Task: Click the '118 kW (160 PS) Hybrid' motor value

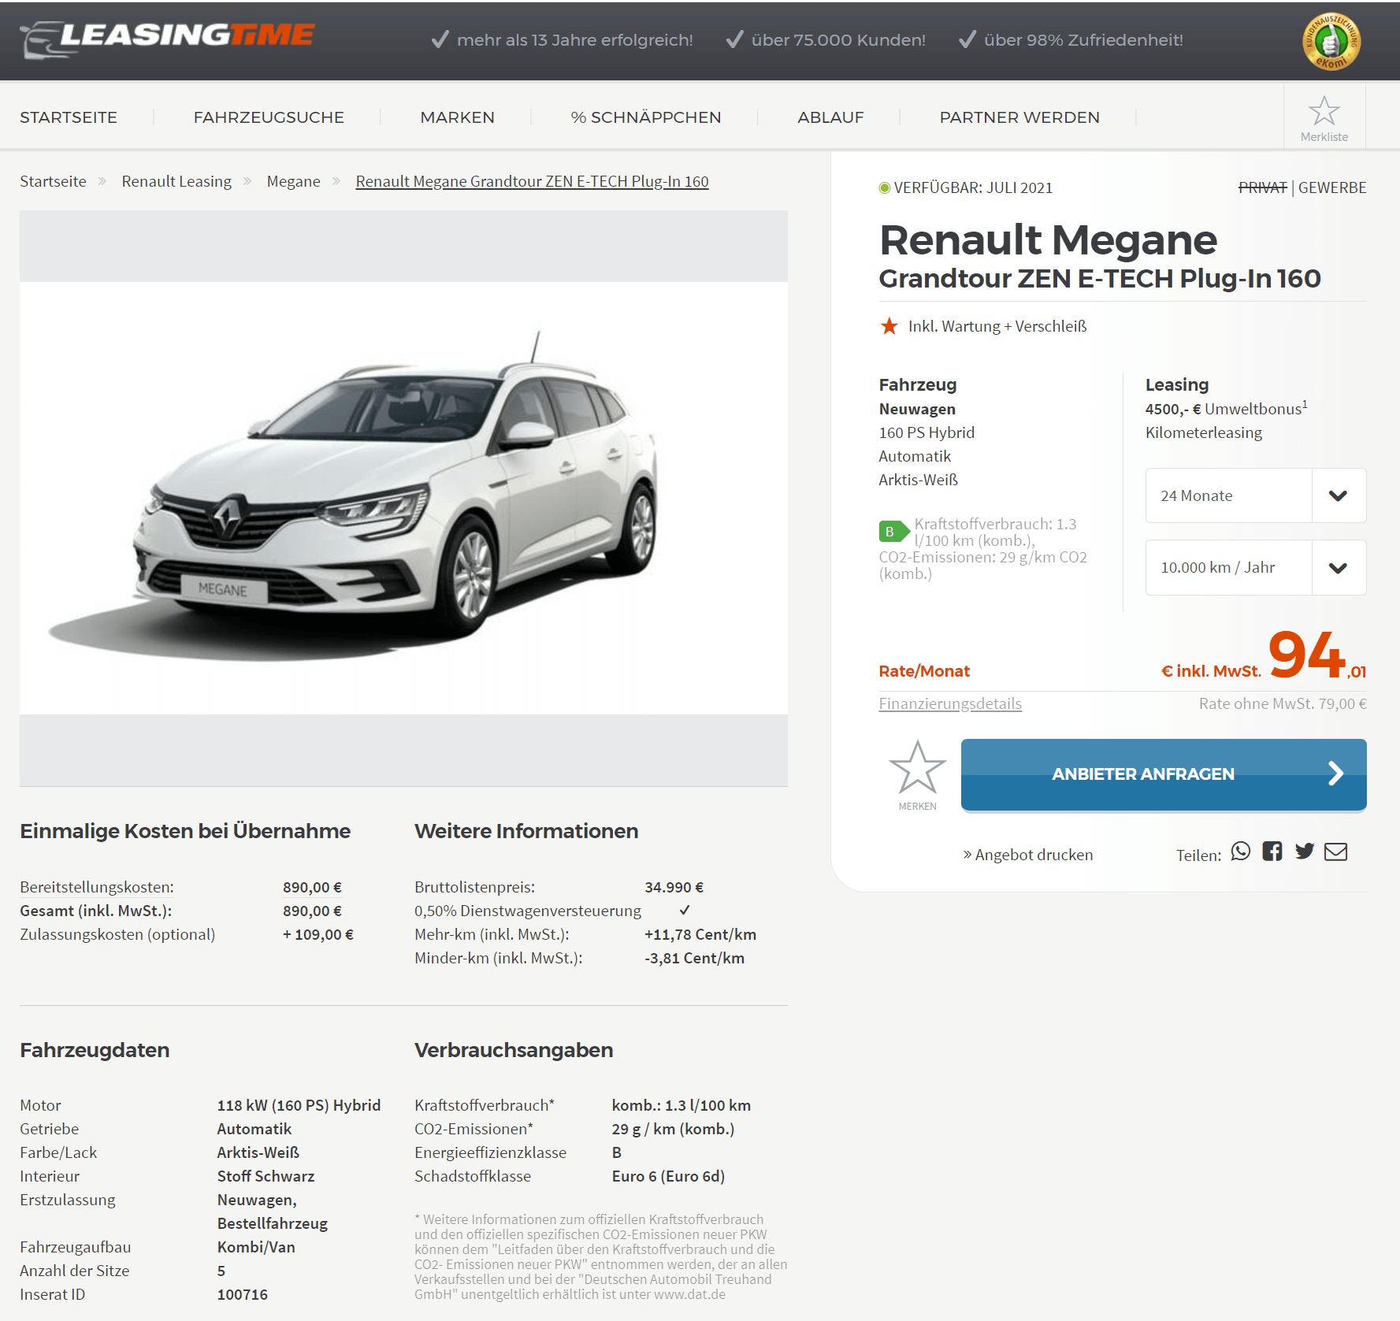Action: click(299, 1105)
